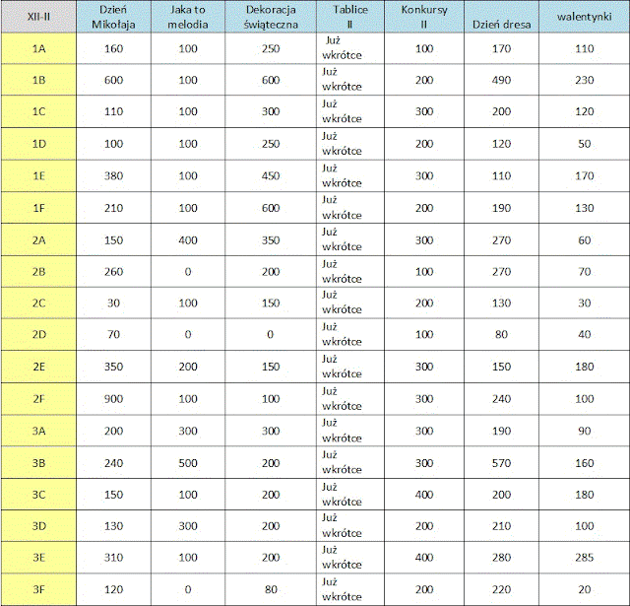Select the 1A row label

click(x=38, y=48)
